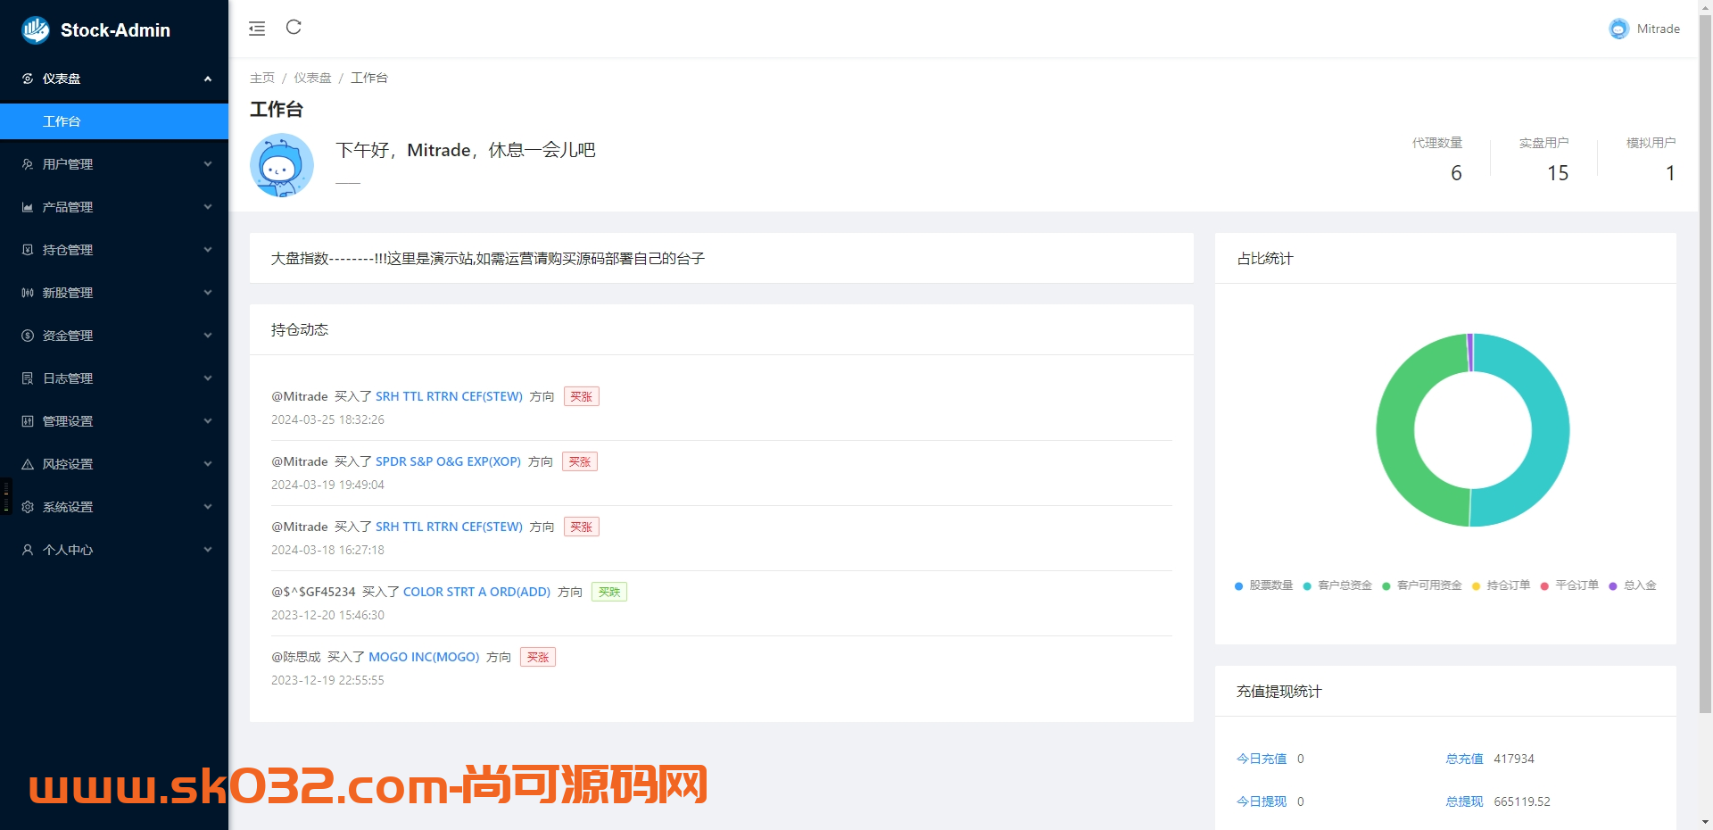Expand the 新股管理 submenu arrow
This screenshot has height=830, width=1713.
208,293
